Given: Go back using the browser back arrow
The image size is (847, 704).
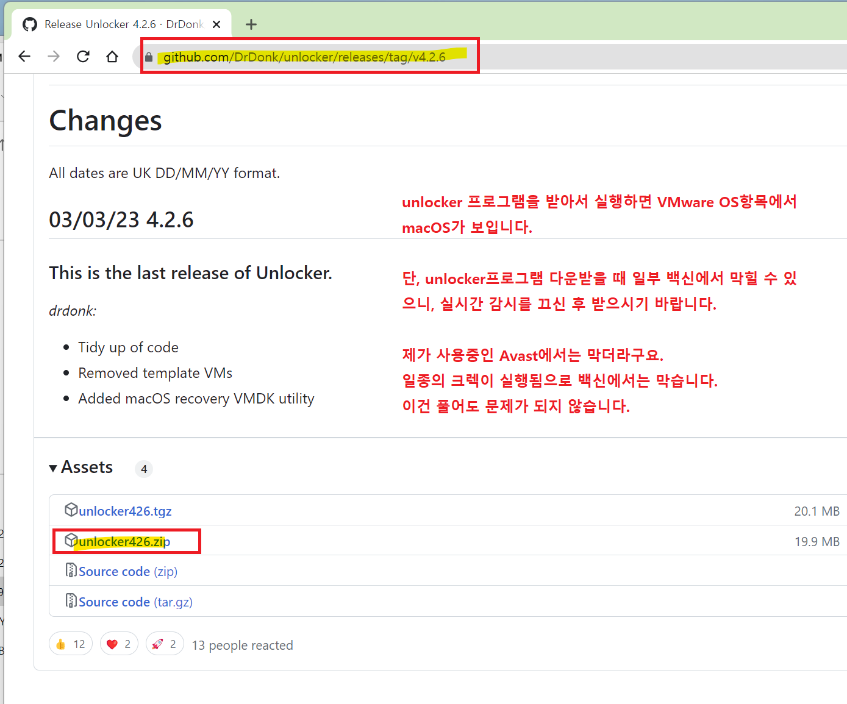Looking at the screenshot, I should click(x=24, y=57).
